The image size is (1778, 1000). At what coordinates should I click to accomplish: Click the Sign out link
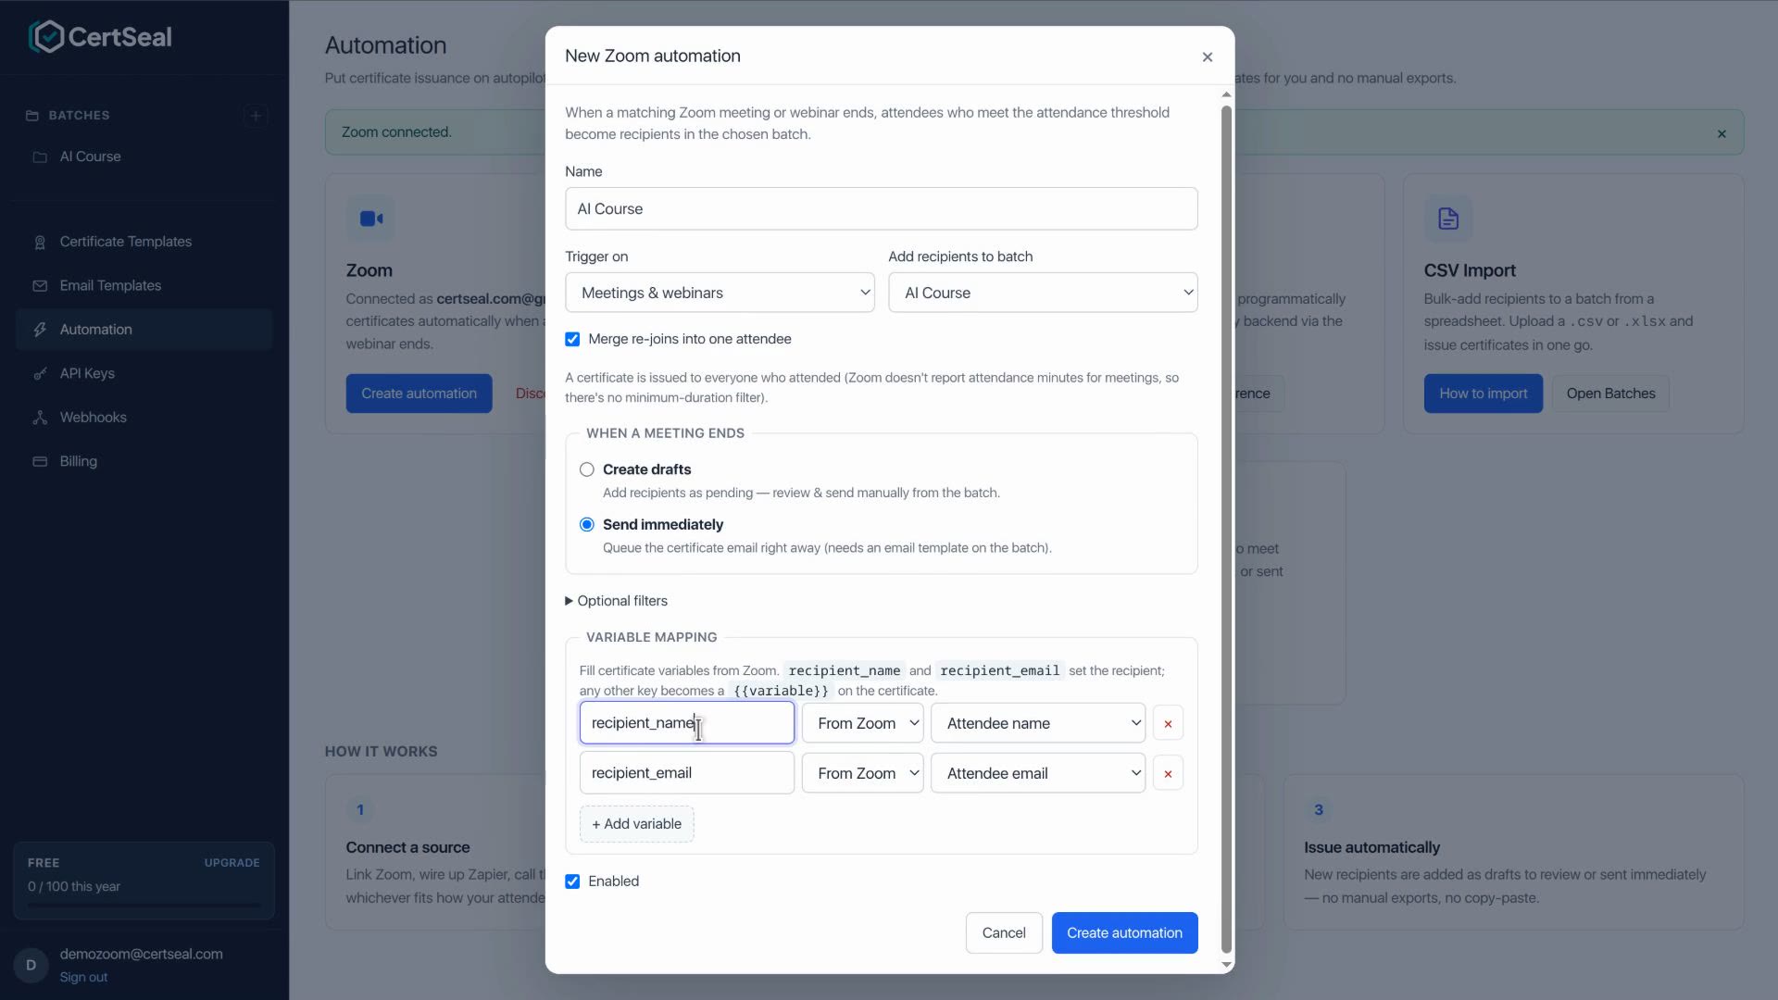[83, 978]
